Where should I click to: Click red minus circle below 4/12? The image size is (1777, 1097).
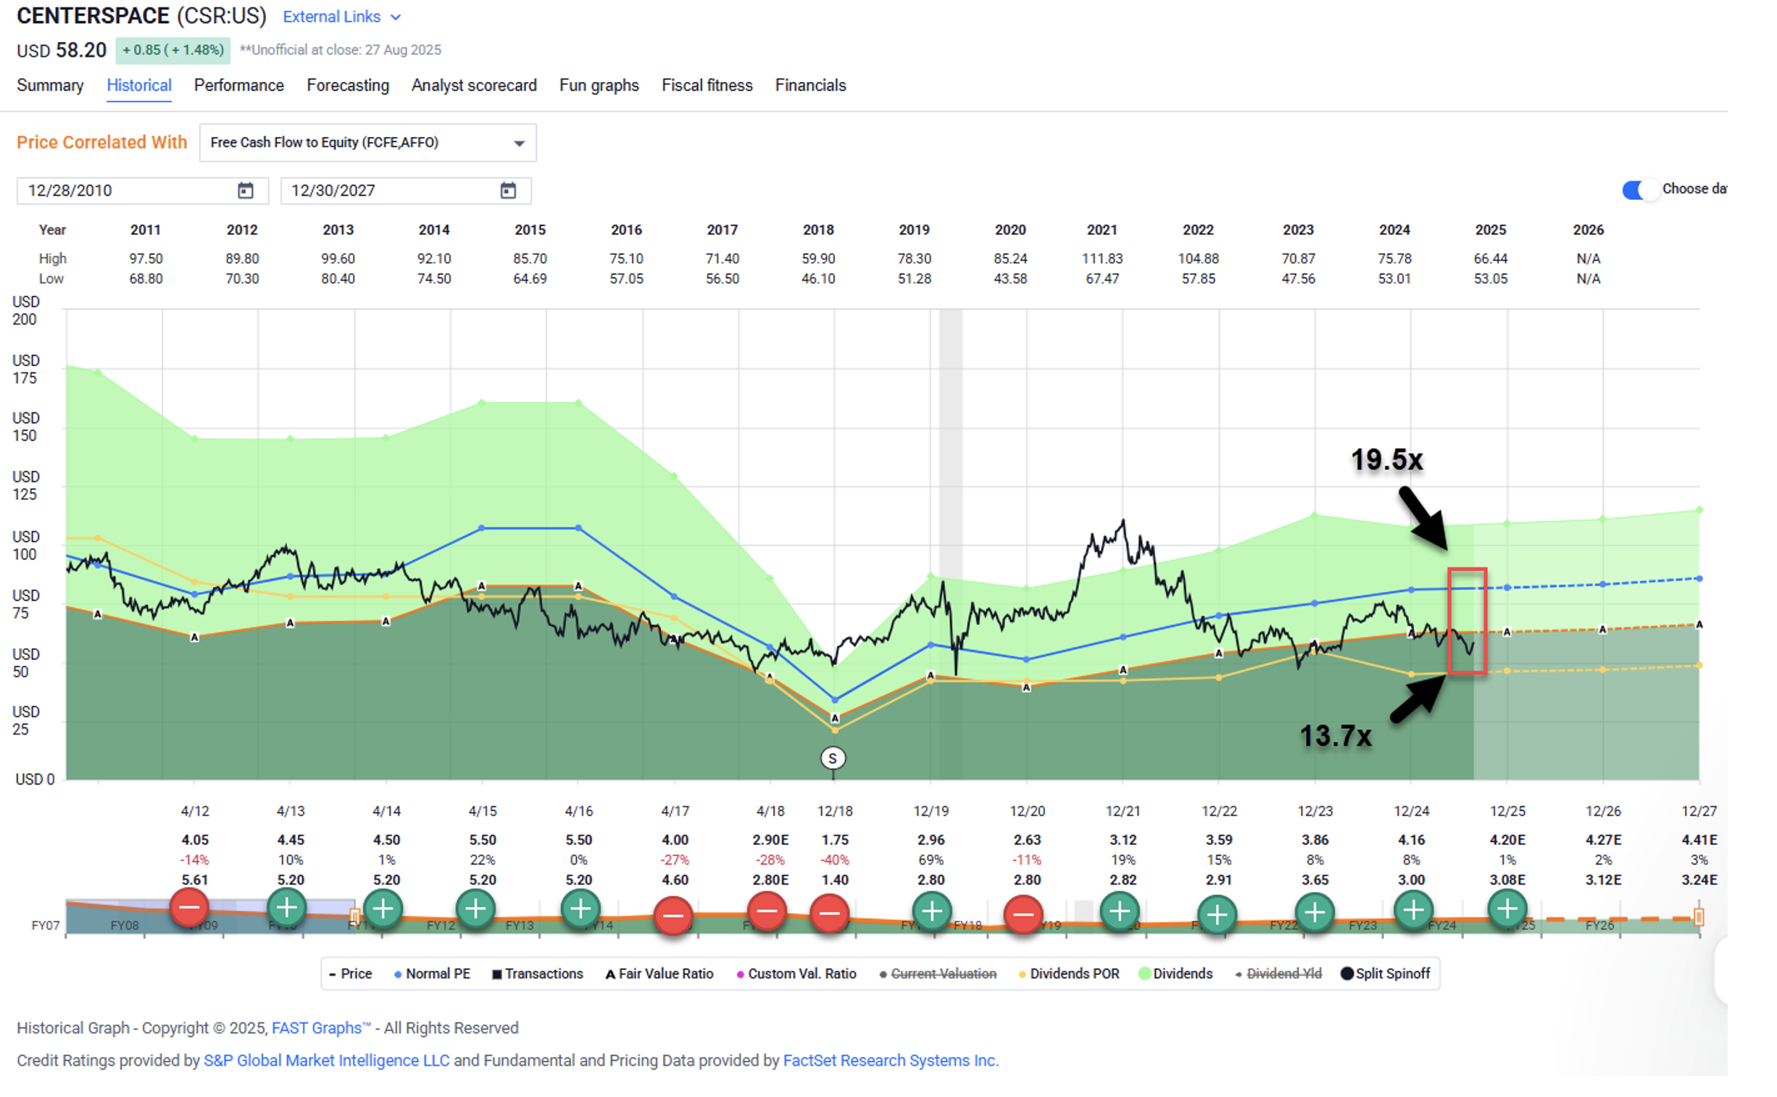coord(189,908)
